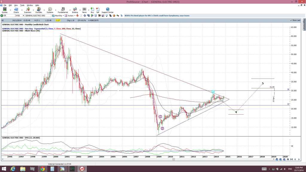Click the scroll-left arrow on chart scrollbar
Viewport: 306px width, 172px height.
pos(3,159)
